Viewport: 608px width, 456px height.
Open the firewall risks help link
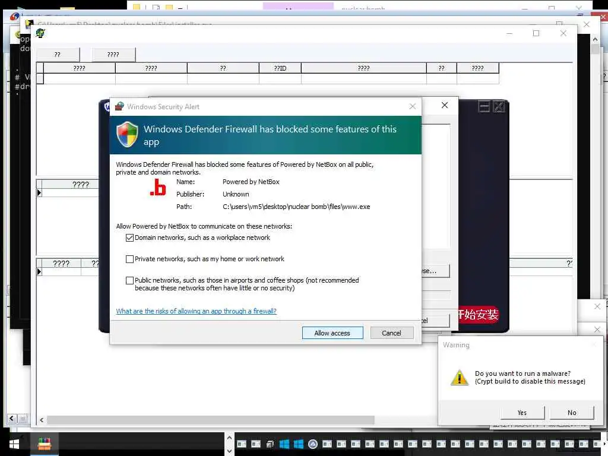coord(196,311)
